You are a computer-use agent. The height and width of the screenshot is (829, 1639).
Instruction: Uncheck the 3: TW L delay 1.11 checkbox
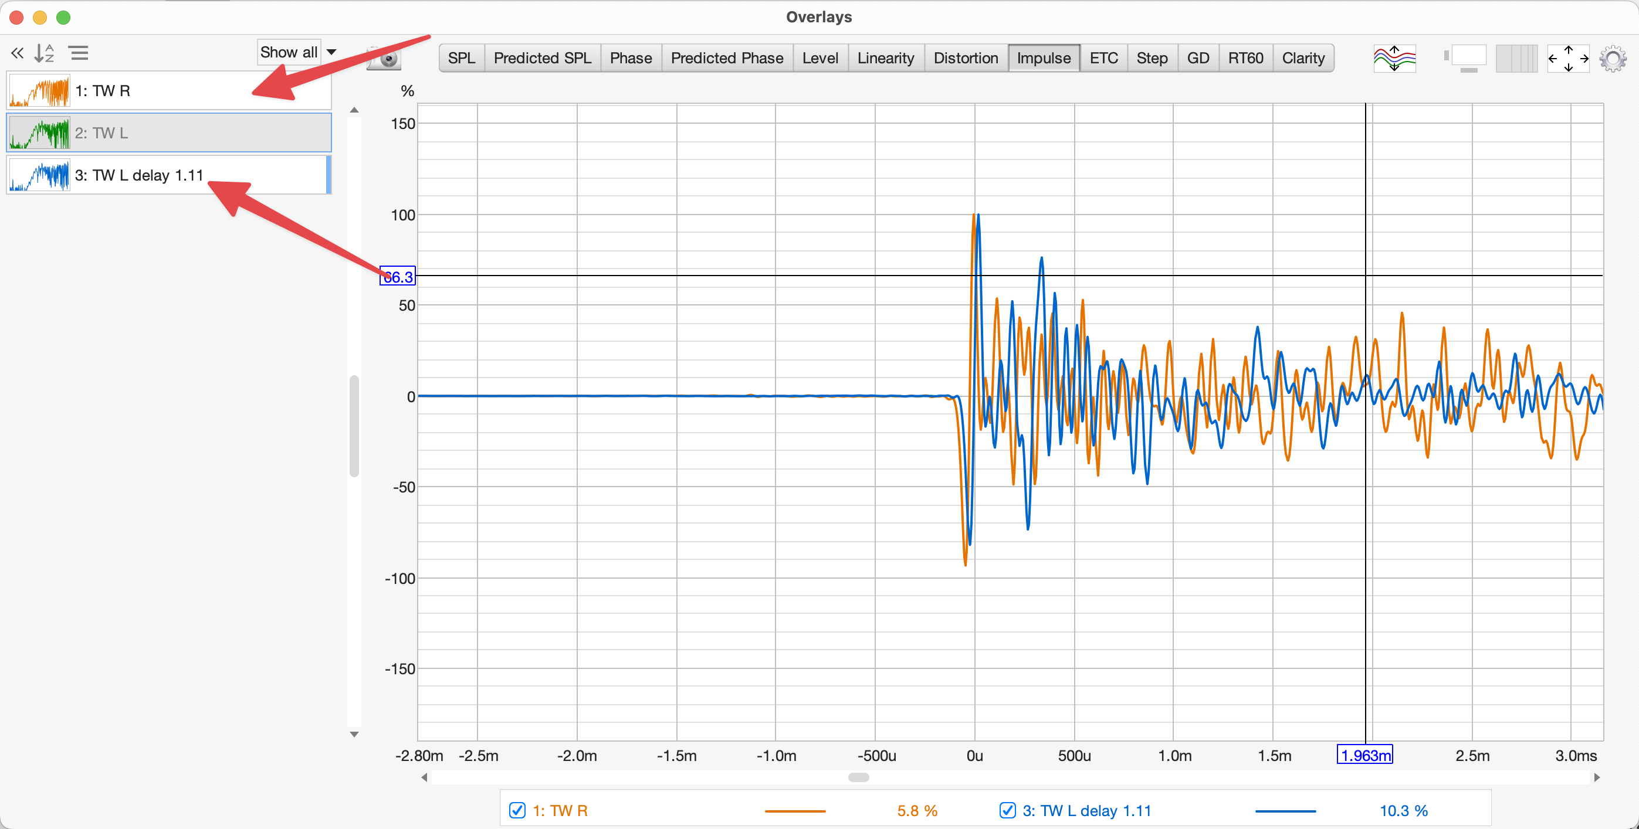(1007, 811)
